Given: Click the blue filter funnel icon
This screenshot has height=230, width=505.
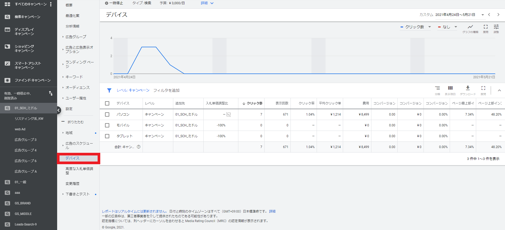Looking at the screenshot, I should [x=109, y=90].
